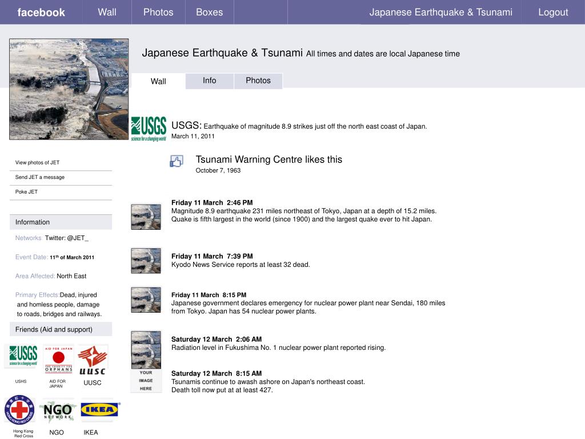Open the Aid for Japan friend logo
Image resolution: width=585 pixels, height=439 pixels.
59,359
